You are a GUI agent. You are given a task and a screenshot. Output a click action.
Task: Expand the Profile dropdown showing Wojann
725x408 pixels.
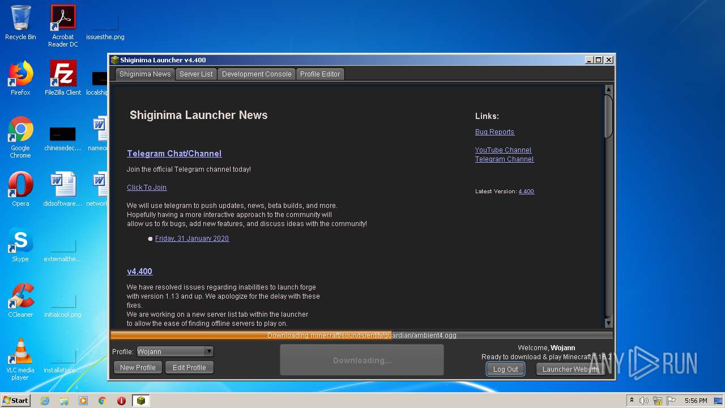[x=175, y=351]
